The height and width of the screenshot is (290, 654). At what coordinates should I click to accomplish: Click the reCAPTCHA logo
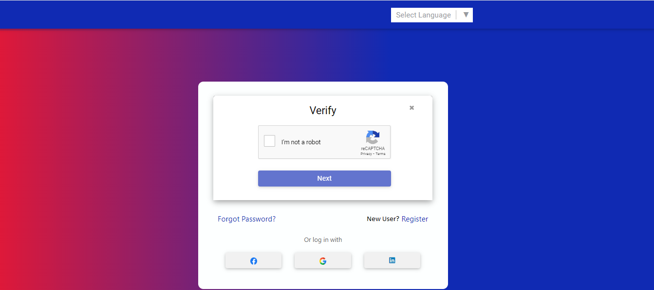[373, 137]
